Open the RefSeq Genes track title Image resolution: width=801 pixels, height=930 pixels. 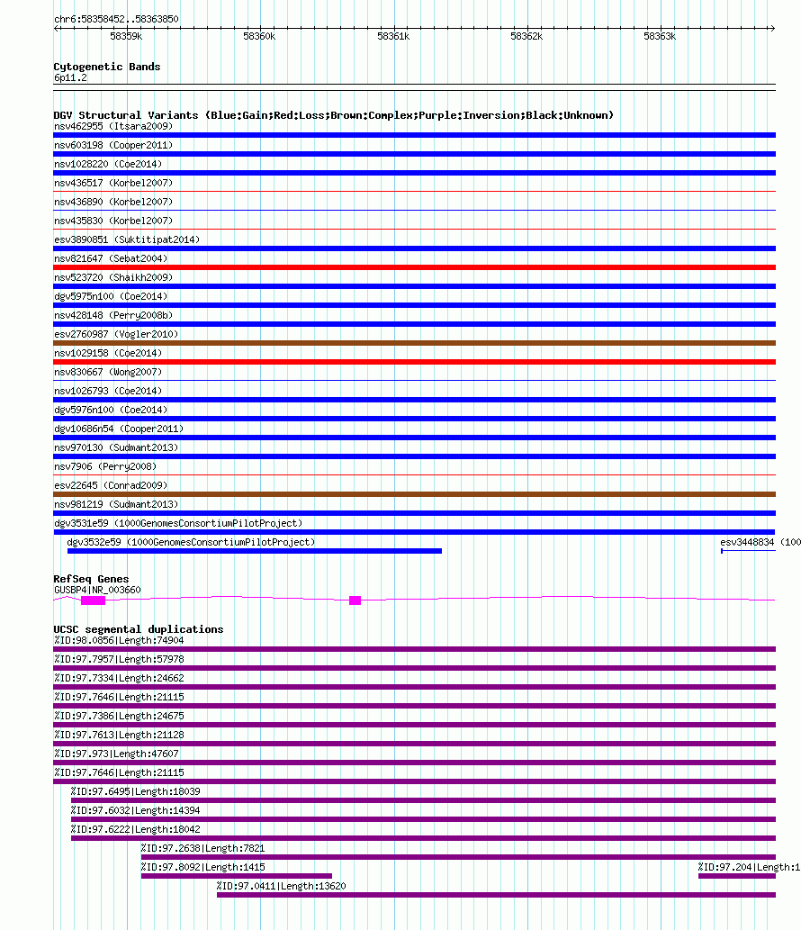tap(91, 579)
